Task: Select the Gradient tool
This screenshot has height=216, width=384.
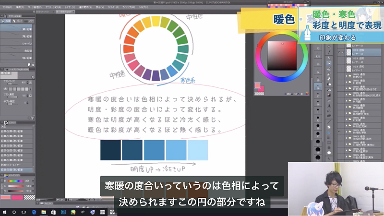Action: [x=329, y=95]
